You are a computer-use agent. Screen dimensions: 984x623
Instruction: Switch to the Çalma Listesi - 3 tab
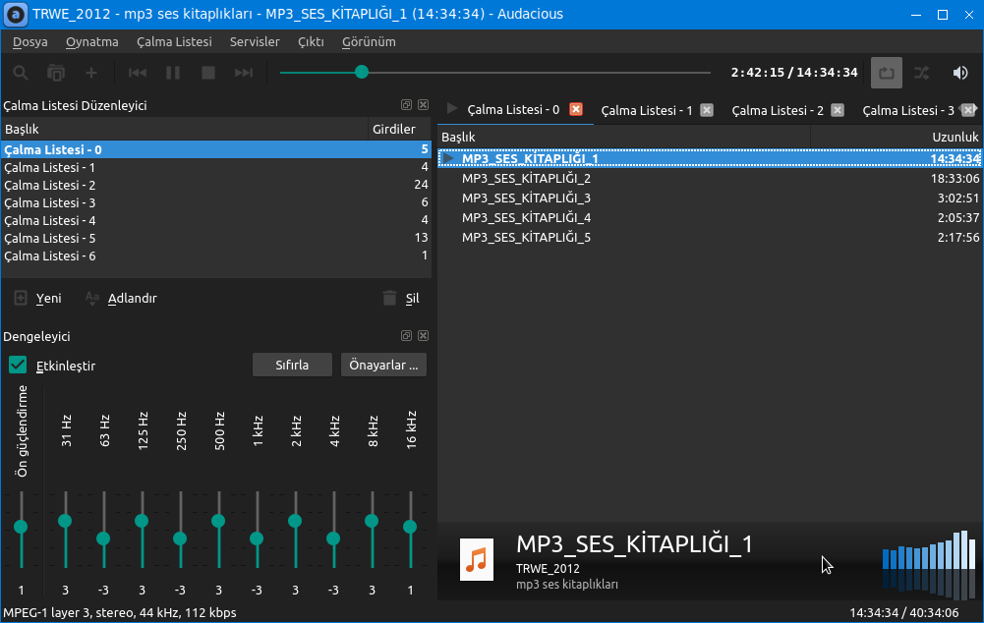tap(908, 110)
